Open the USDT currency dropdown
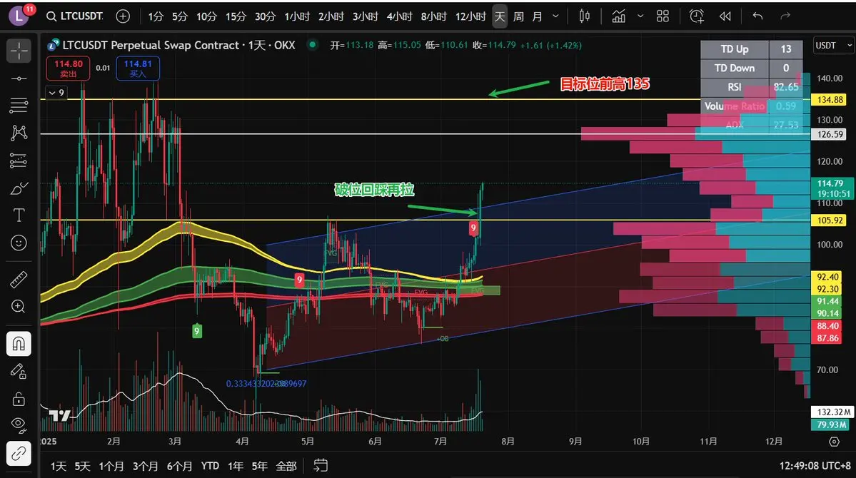Image resolution: width=856 pixels, height=478 pixels. [x=832, y=46]
